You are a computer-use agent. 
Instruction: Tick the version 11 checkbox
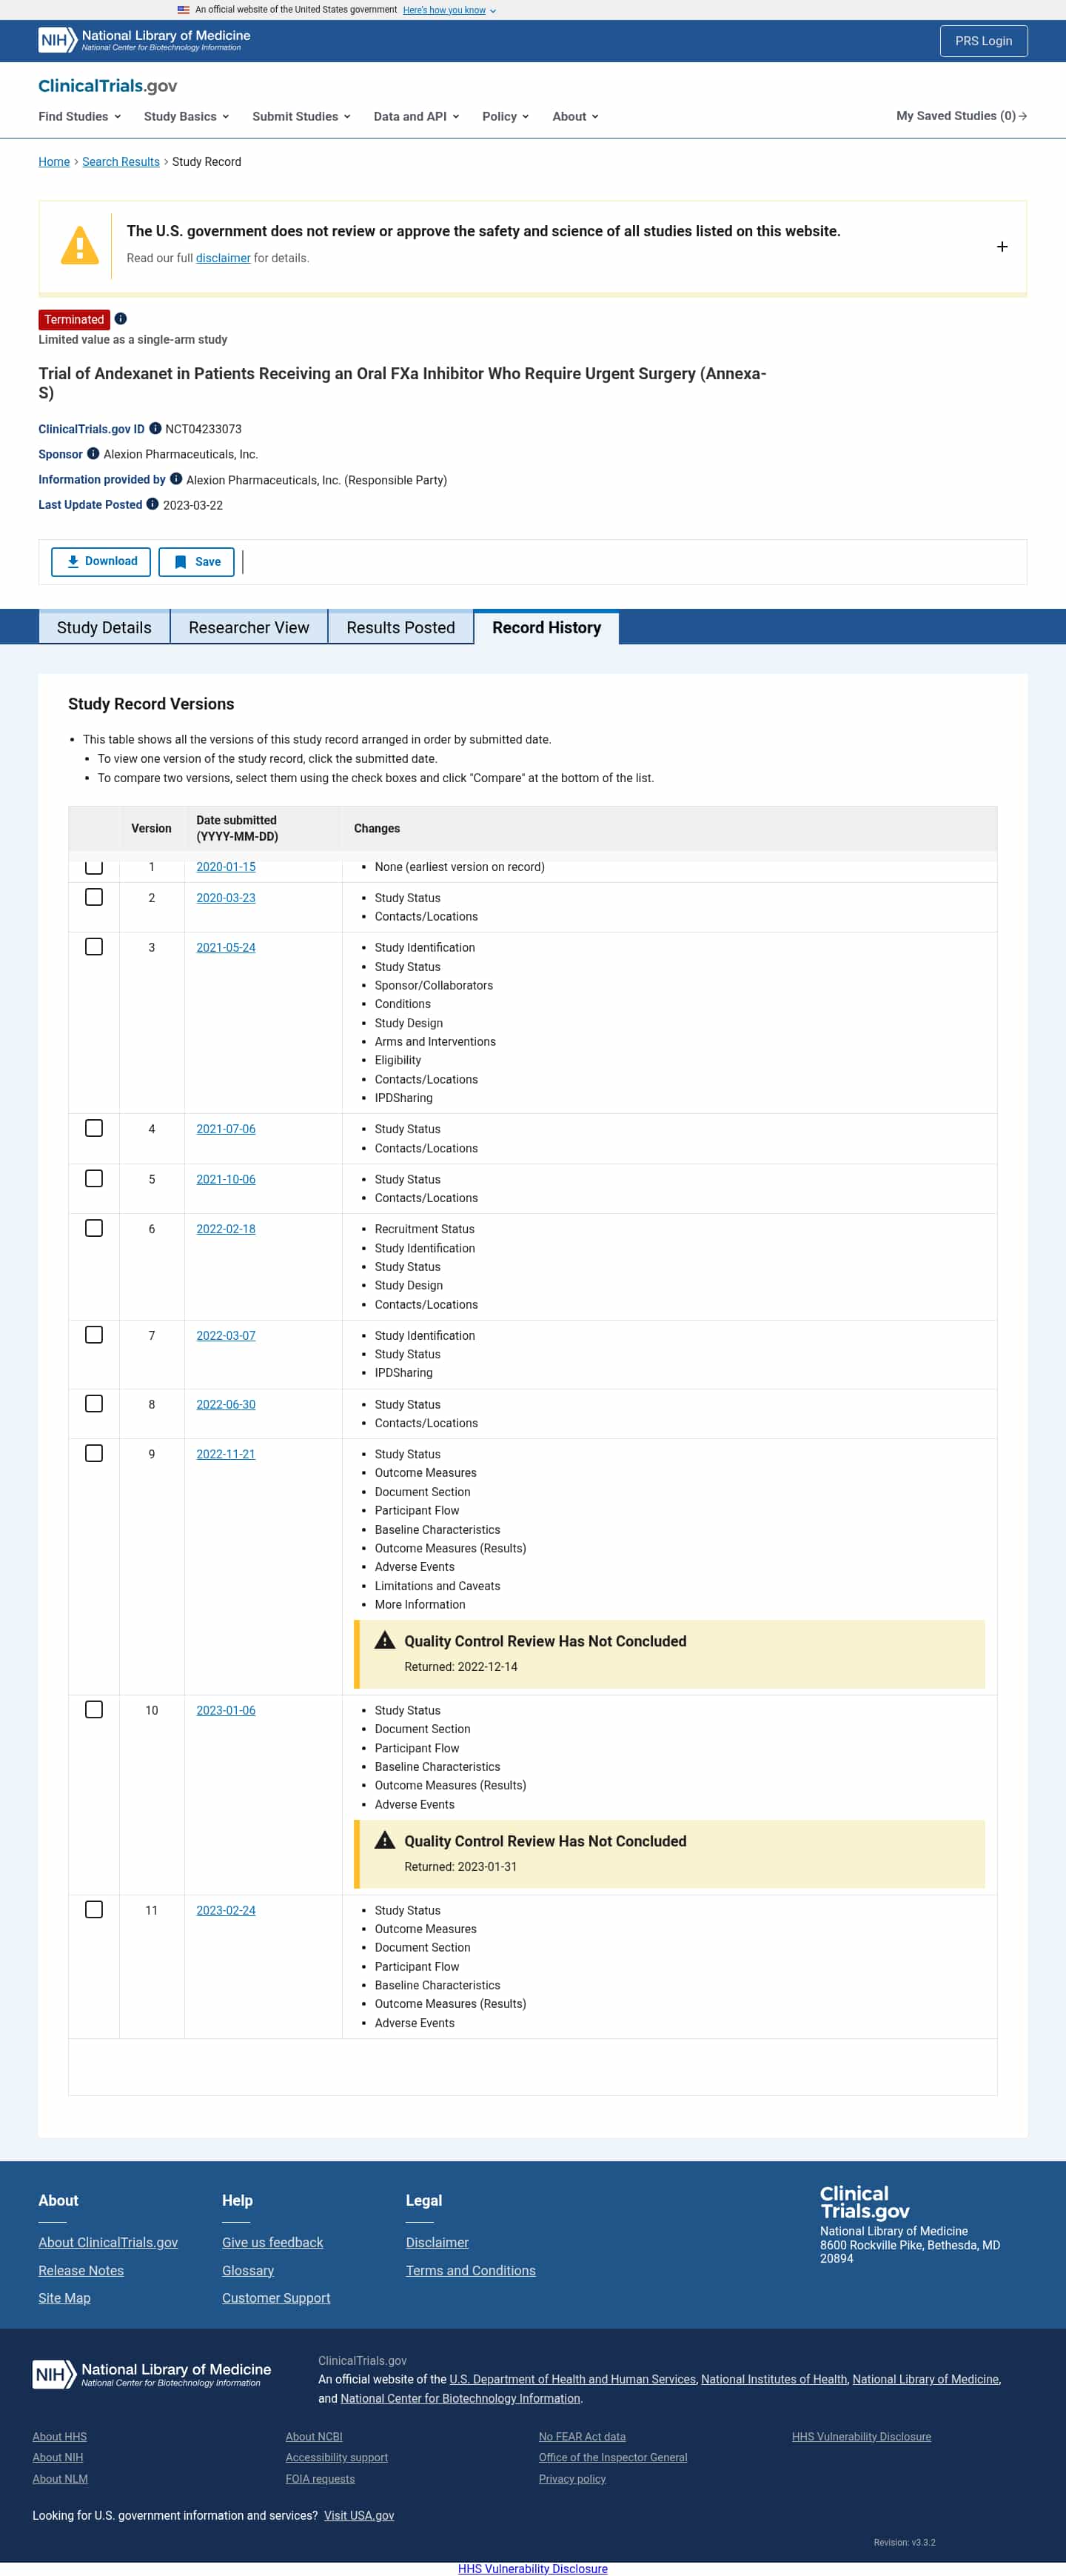pyautogui.click(x=94, y=1909)
